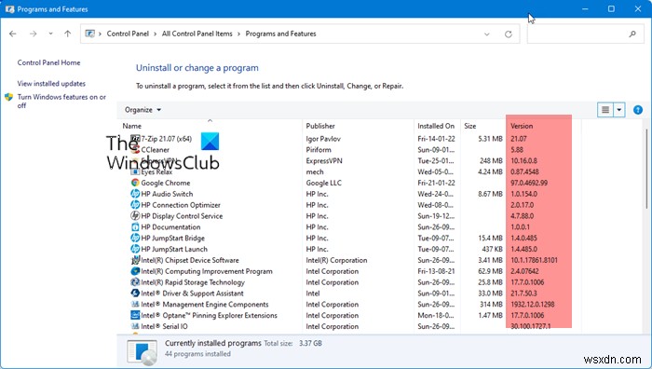
Task: Refresh the Programs and Features list
Action: 509,34
